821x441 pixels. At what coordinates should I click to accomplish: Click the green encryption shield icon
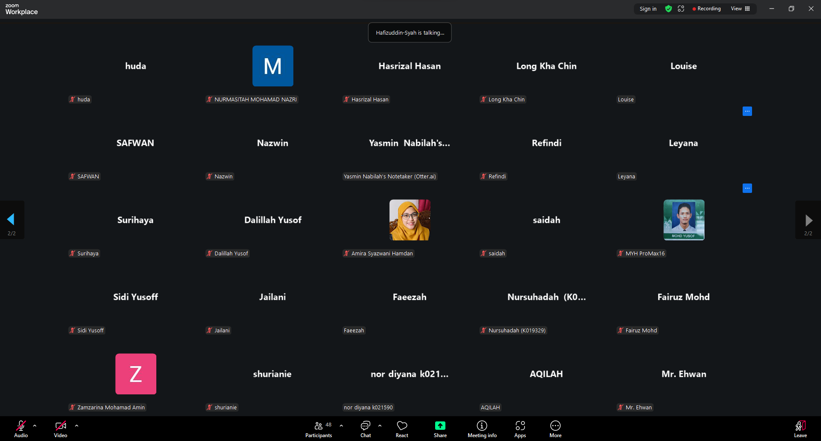coord(668,9)
